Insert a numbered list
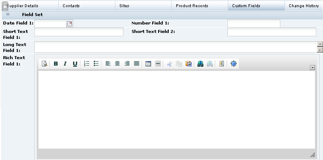 pyautogui.click(x=87, y=64)
